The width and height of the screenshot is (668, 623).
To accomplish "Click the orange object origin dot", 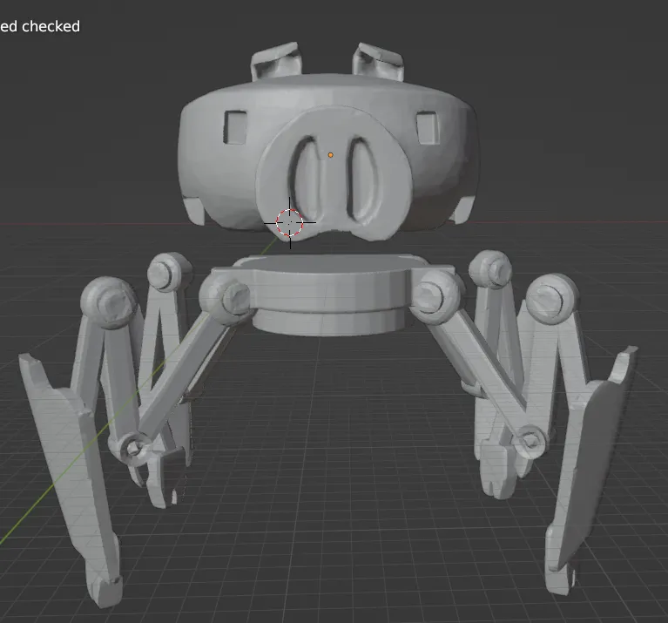I will coord(330,155).
